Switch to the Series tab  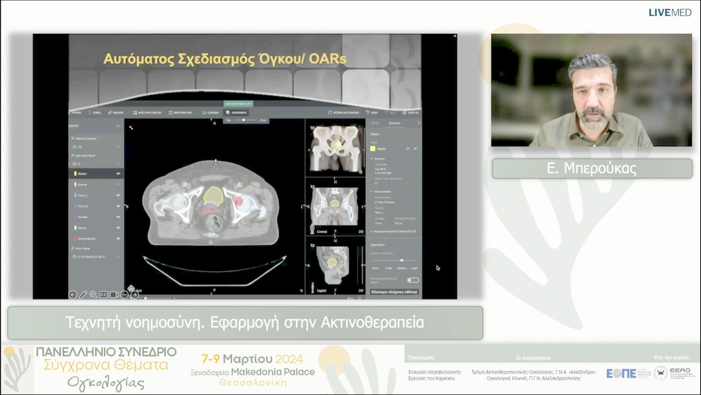374,122
